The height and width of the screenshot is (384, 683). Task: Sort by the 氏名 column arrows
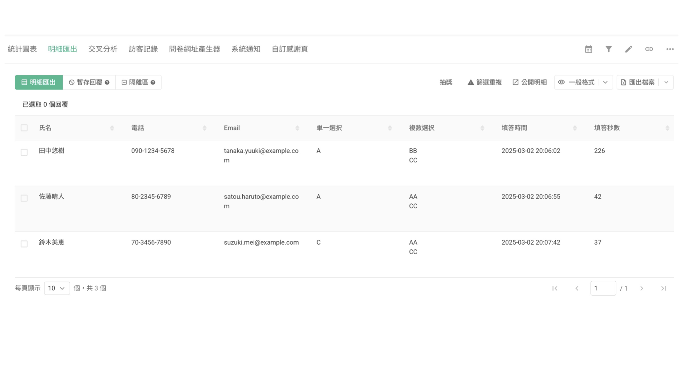coord(112,128)
